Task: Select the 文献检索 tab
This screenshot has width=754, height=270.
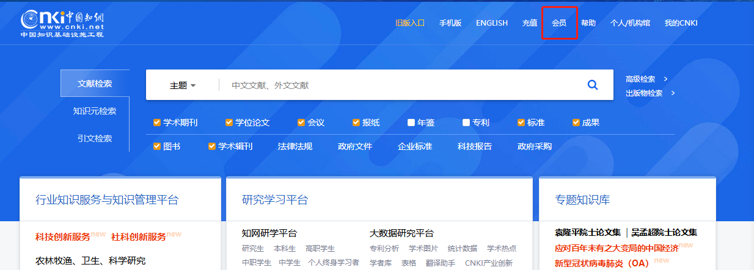Action: point(95,83)
